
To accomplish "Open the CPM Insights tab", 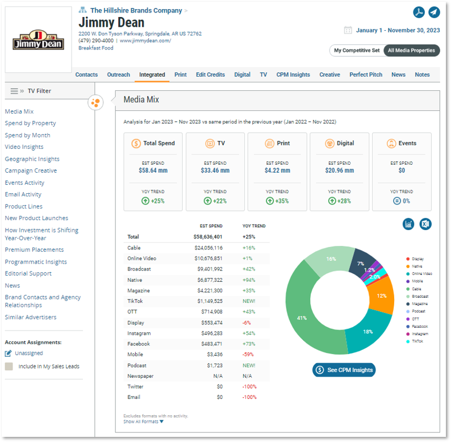I will 293,74.
